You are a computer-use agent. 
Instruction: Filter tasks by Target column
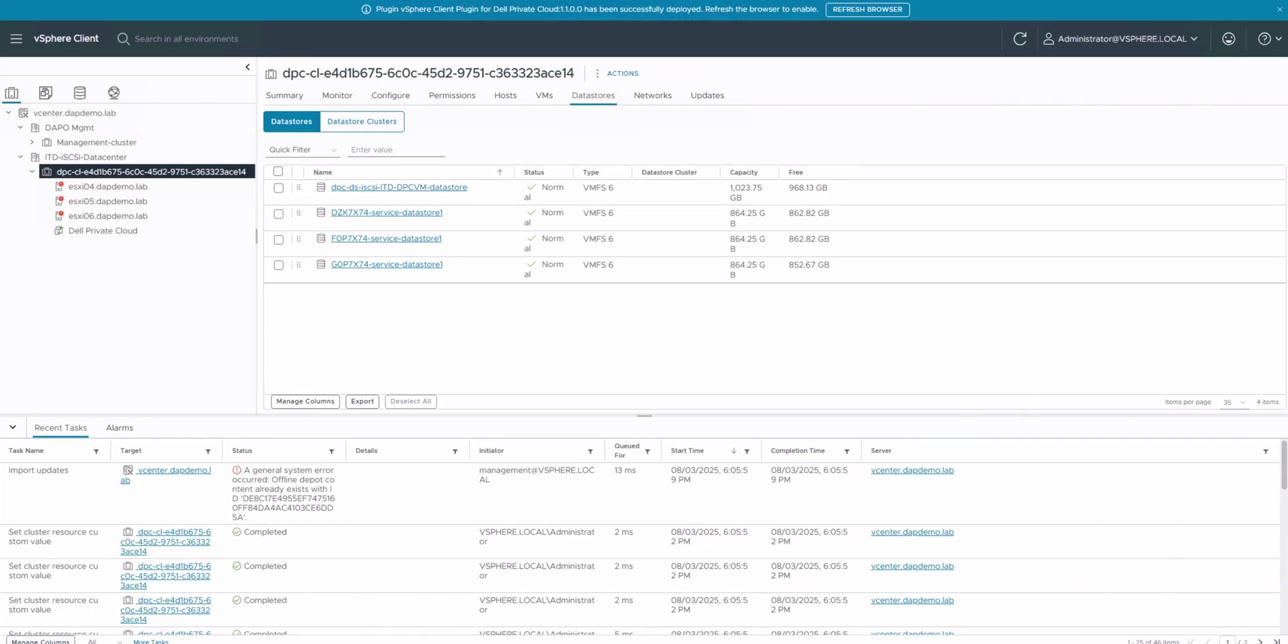tap(208, 452)
